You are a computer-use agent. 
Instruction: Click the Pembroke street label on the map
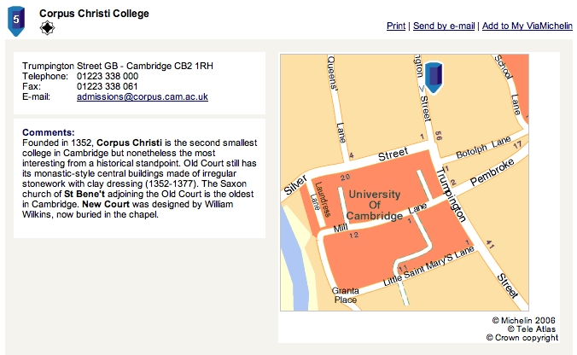[x=492, y=172]
